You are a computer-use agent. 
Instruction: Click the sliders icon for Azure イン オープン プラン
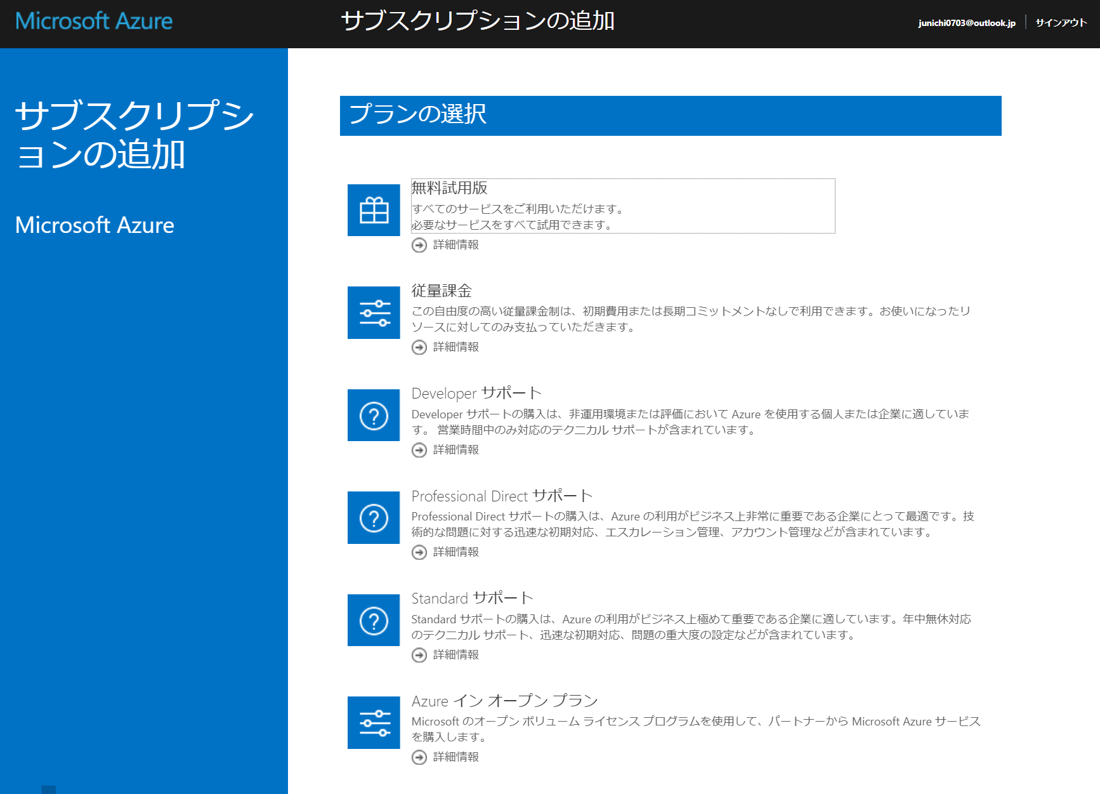374,722
